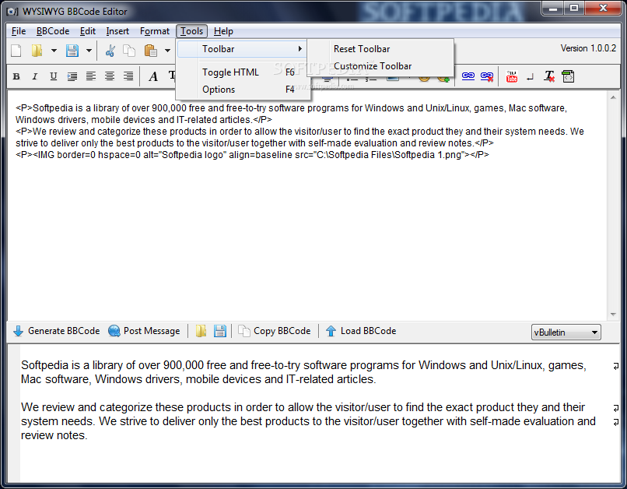Expand the dropdown arrow beside the save icon
Image resolution: width=627 pixels, height=489 pixels.
point(89,51)
